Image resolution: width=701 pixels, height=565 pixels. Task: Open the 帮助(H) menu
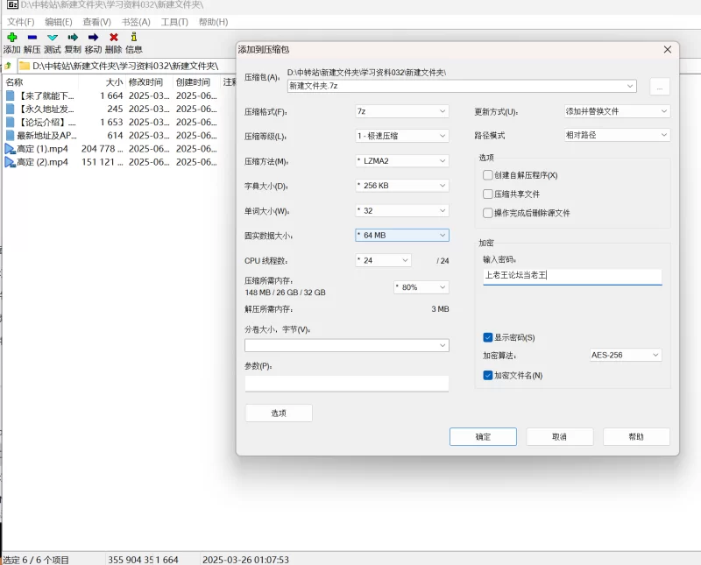pyautogui.click(x=213, y=22)
